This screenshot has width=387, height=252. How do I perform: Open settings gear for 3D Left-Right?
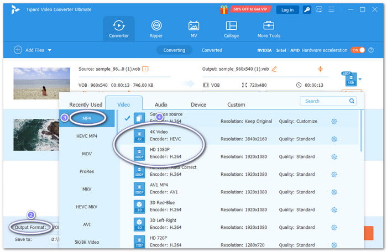point(334,227)
